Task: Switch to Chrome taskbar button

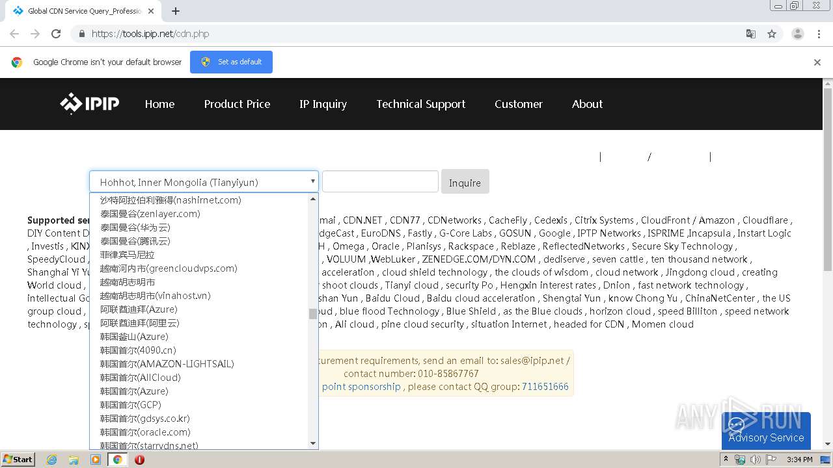Action: (117, 460)
